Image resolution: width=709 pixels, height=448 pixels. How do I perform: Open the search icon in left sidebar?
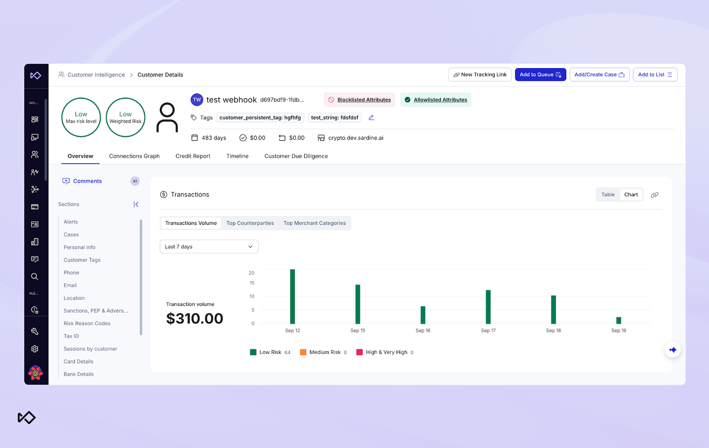point(35,277)
